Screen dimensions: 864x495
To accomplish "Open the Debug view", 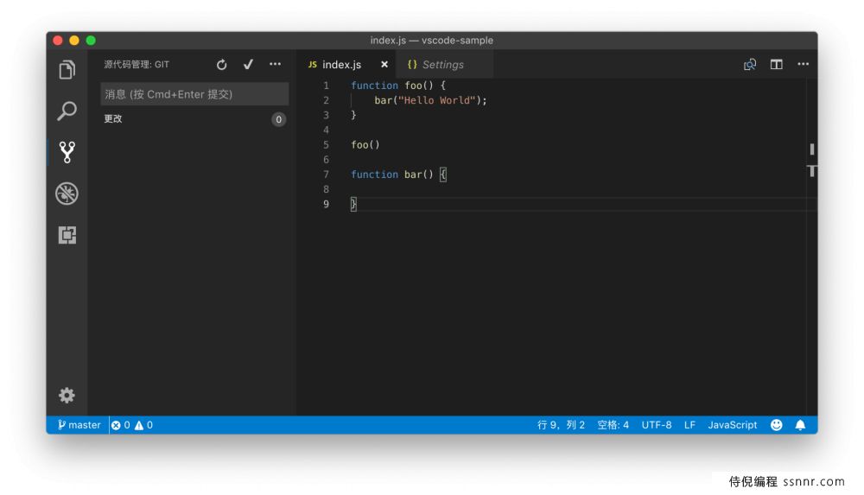I will 67,194.
